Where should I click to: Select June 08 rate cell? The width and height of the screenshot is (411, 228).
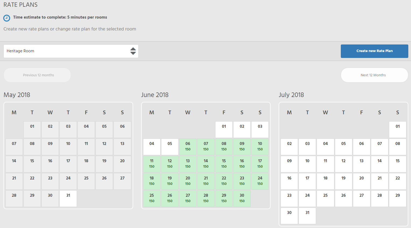tap(224, 147)
